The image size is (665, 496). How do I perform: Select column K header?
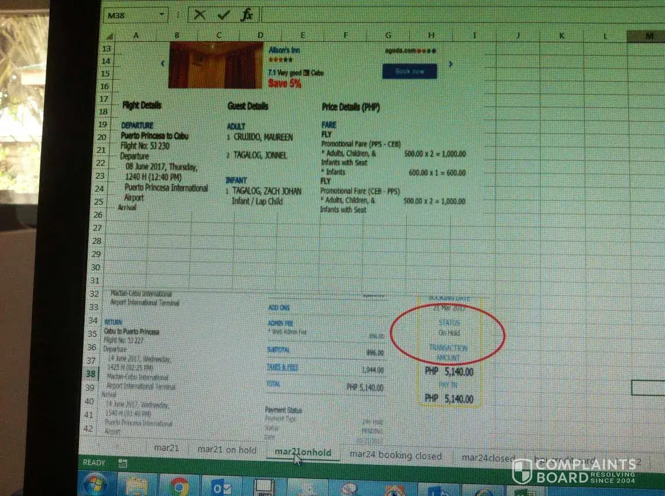[561, 36]
